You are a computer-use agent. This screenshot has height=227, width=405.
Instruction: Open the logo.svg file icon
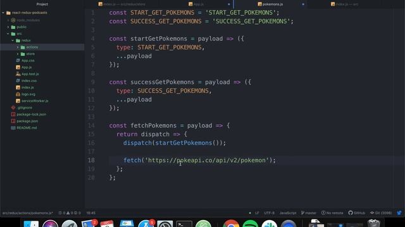tap(18, 94)
